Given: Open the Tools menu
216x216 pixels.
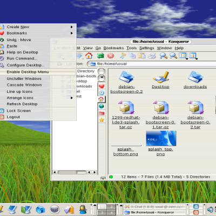Looking at the screenshot, I should [x=131, y=48].
